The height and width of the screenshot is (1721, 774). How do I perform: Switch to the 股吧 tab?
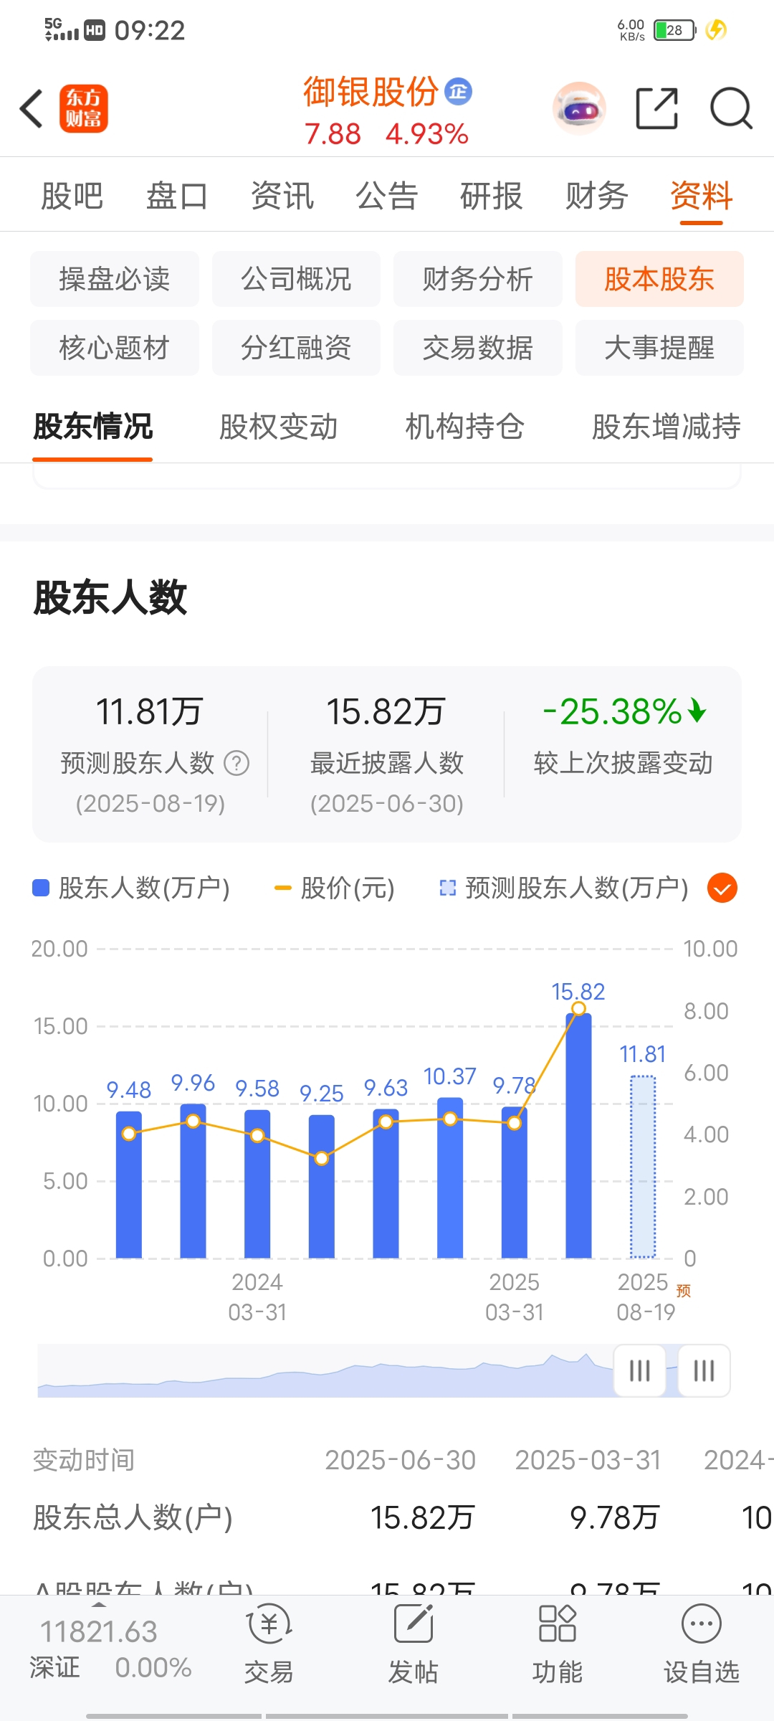coord(72,196)
